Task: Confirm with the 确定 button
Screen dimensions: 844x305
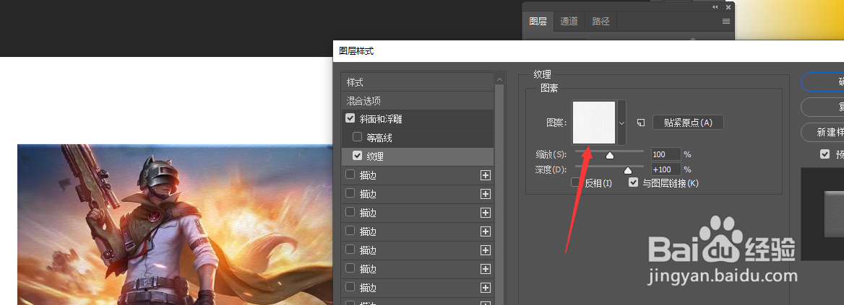Action: coord(823,82)
